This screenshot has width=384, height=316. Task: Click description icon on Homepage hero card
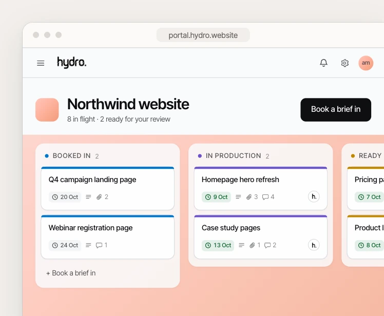pos(238,197)
